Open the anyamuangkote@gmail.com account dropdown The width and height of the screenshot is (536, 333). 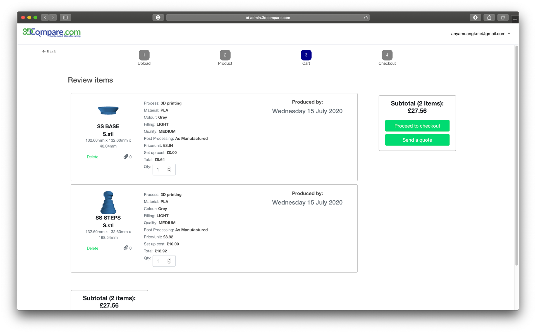[x=480, y=33]
